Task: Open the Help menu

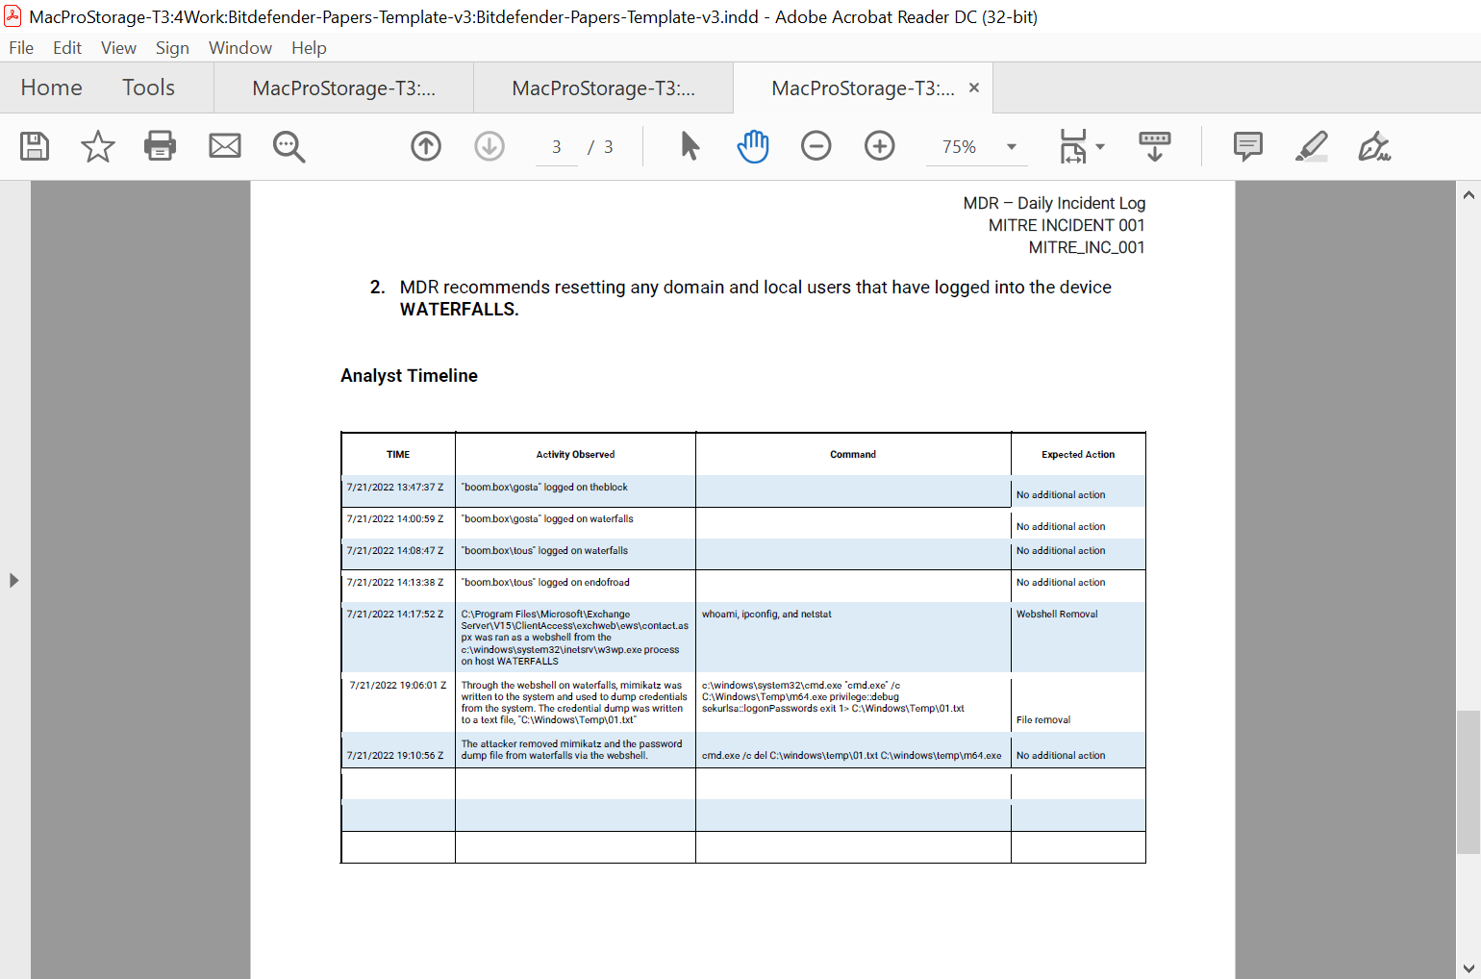Action: [x=309, y=48]
